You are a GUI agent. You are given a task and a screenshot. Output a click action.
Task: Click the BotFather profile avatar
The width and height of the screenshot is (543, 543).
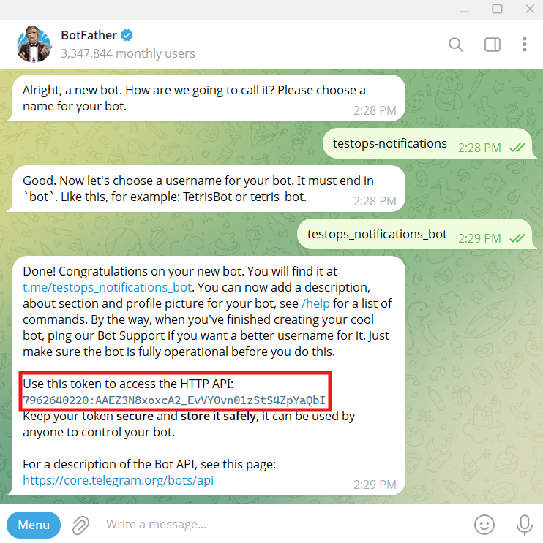point(34,44)
